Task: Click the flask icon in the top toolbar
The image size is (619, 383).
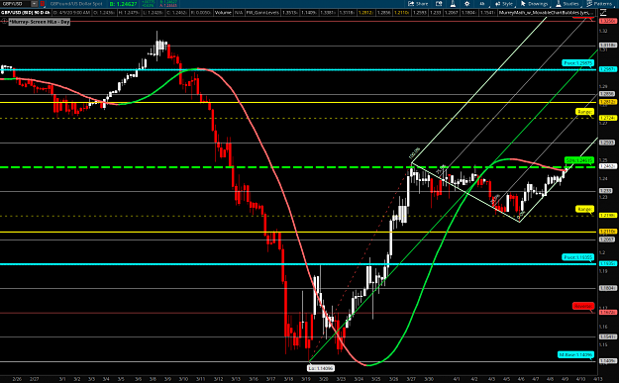Action: point(453,4)
